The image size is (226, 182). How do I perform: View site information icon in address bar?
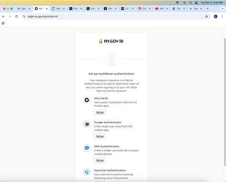[x=24, y=16]
